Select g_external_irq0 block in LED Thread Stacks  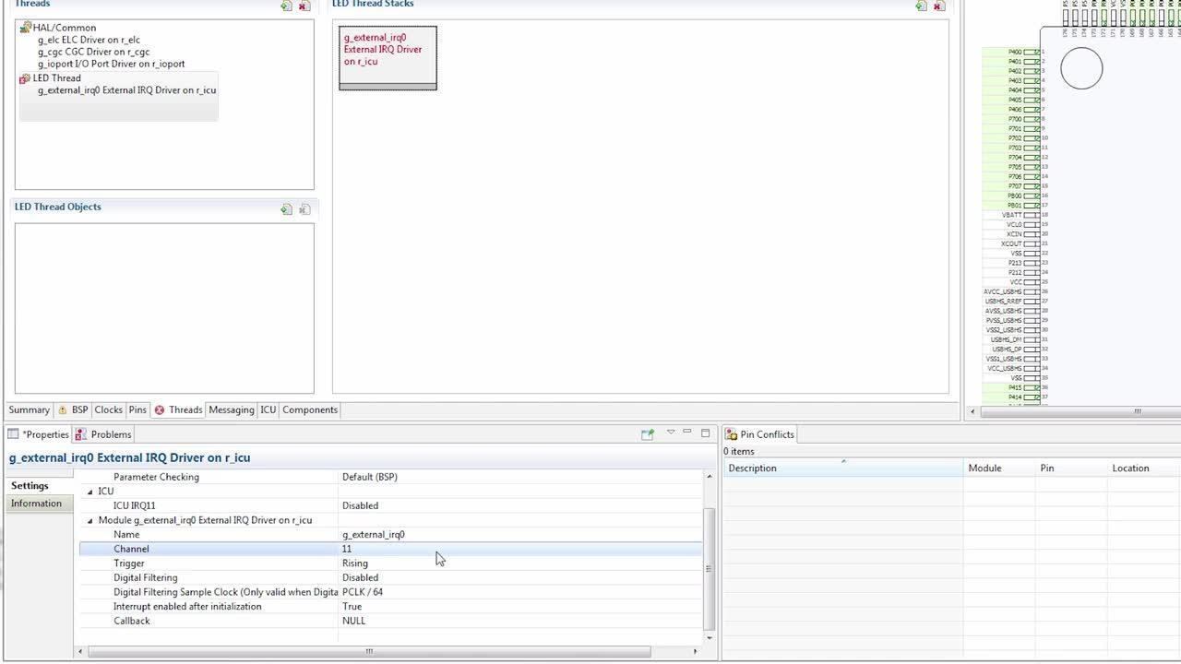(388, 57)
